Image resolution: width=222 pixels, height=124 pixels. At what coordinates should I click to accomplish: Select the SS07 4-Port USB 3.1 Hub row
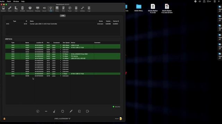(63, 74)
